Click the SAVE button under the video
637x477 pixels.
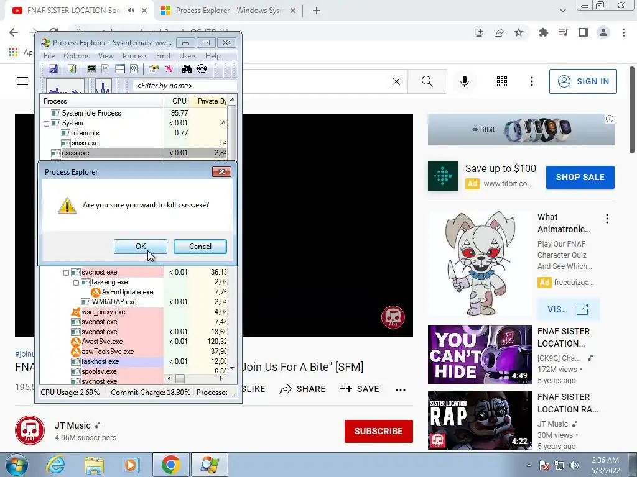click(x=360, y=389)
